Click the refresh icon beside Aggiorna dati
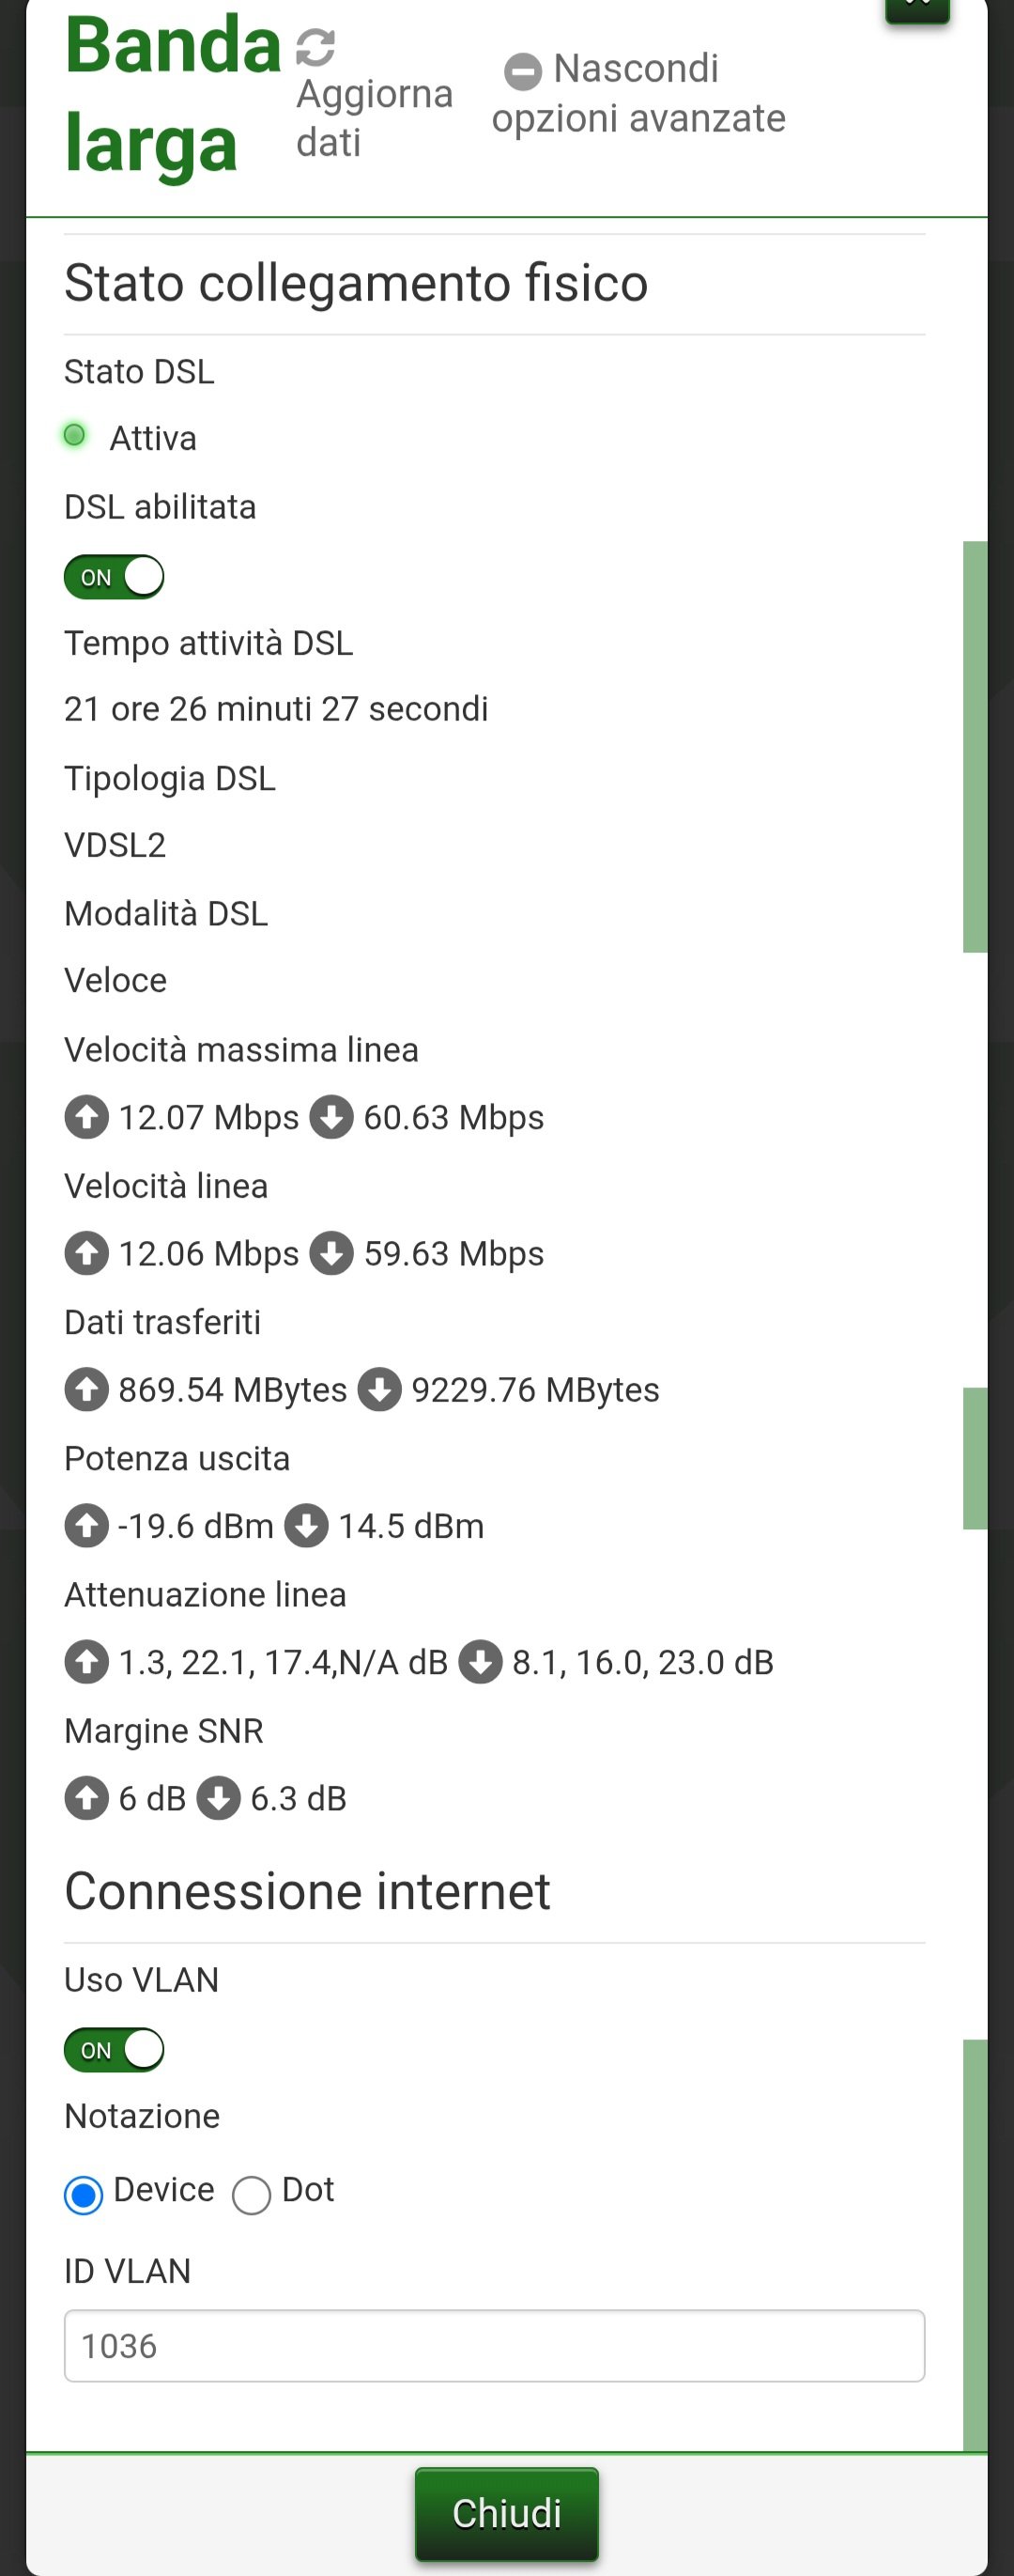Viewport: 1014px width, 2576px height. click(x=315, y=46)
